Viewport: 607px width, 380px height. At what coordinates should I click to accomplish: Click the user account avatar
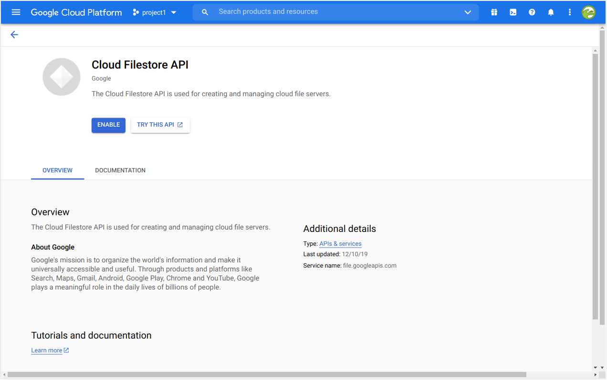point(588,12)
